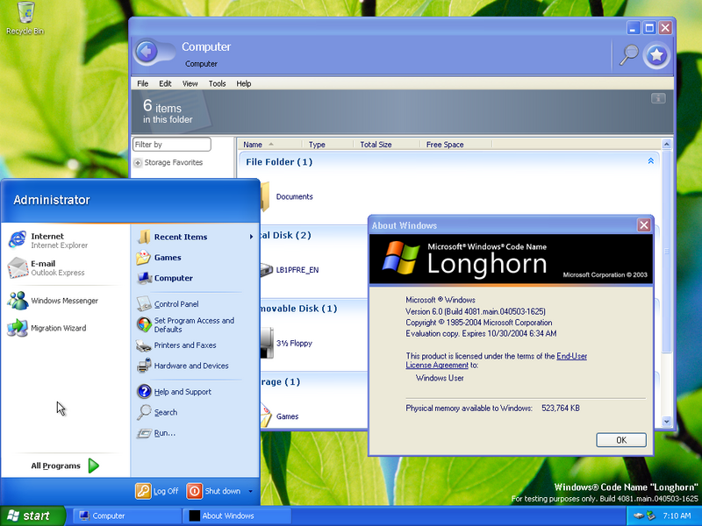The height and width of the screenshot is (526, 702).
Task: Open the Recycle Bin on desktop
Action: [25, 18]
